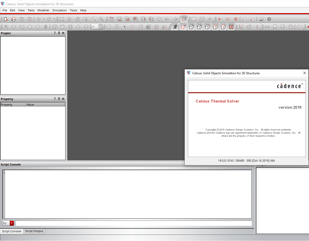The image size is (309, 241).
Task: Switch to the Script Console tab
Action: [12, 231]
